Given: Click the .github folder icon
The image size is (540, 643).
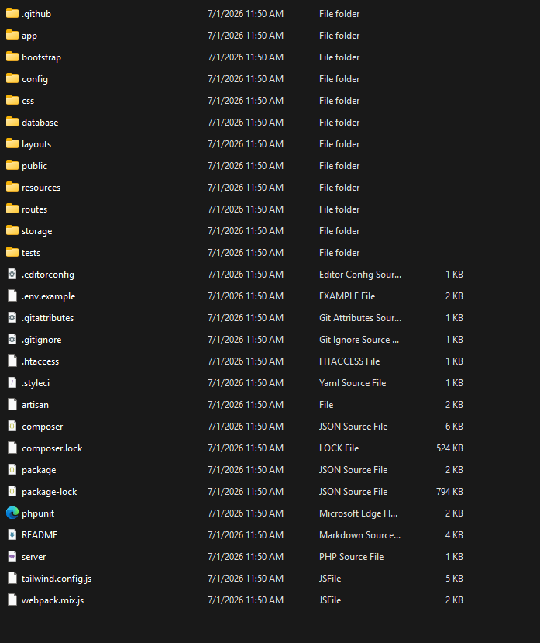Looking at the screenshot, I should 12,13.
